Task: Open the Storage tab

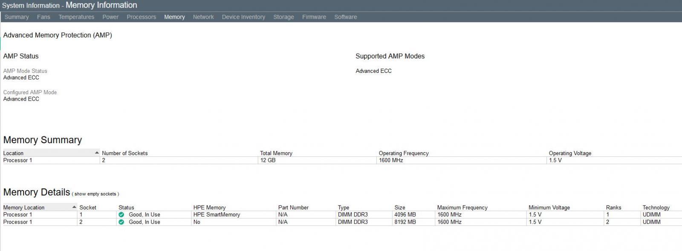Action: coord(283,17)
